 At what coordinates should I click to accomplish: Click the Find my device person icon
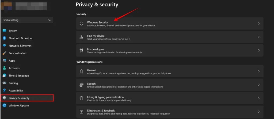(81, 37)
